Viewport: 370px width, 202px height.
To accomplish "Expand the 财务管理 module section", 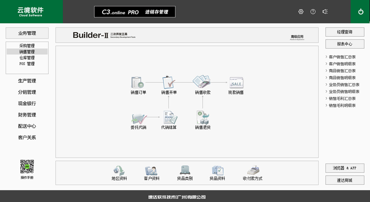I will [x=27, y=115].
